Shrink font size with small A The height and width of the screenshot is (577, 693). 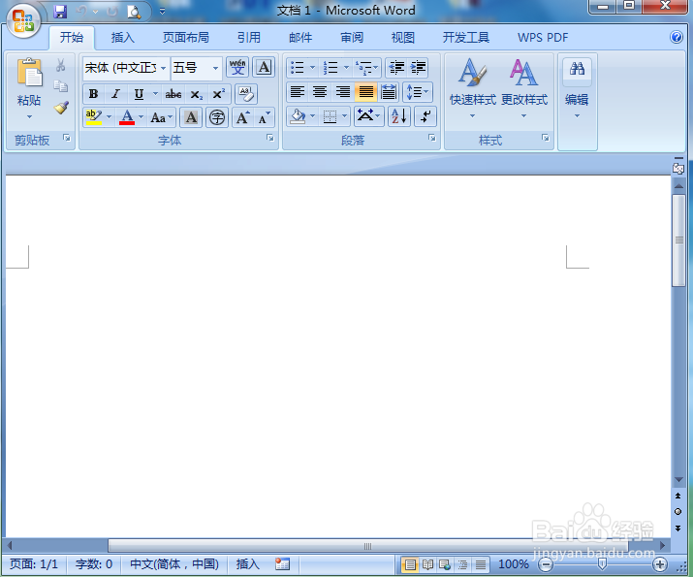point(265,117)
